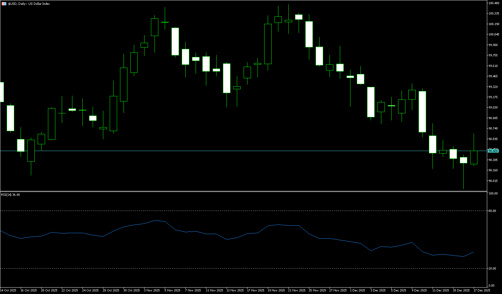Select the cyan horizontal price line
This screenshot has width=502, height=294.
tap(225, 151)
